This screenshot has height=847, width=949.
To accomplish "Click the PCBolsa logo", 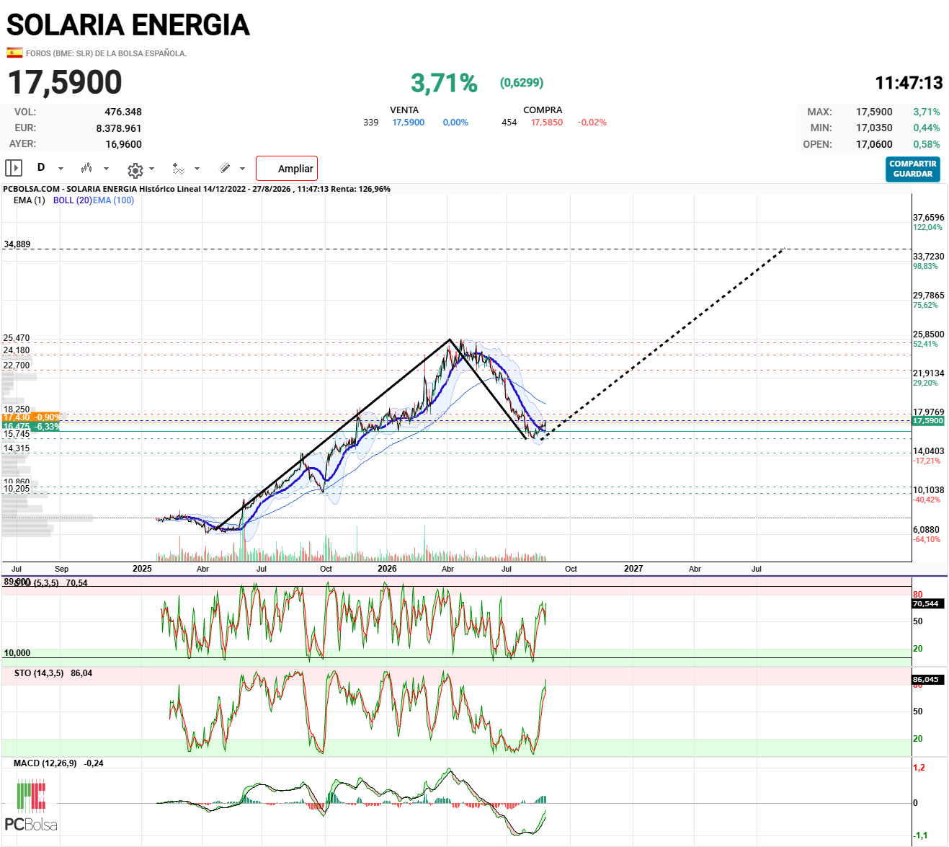I will [31, 806].
